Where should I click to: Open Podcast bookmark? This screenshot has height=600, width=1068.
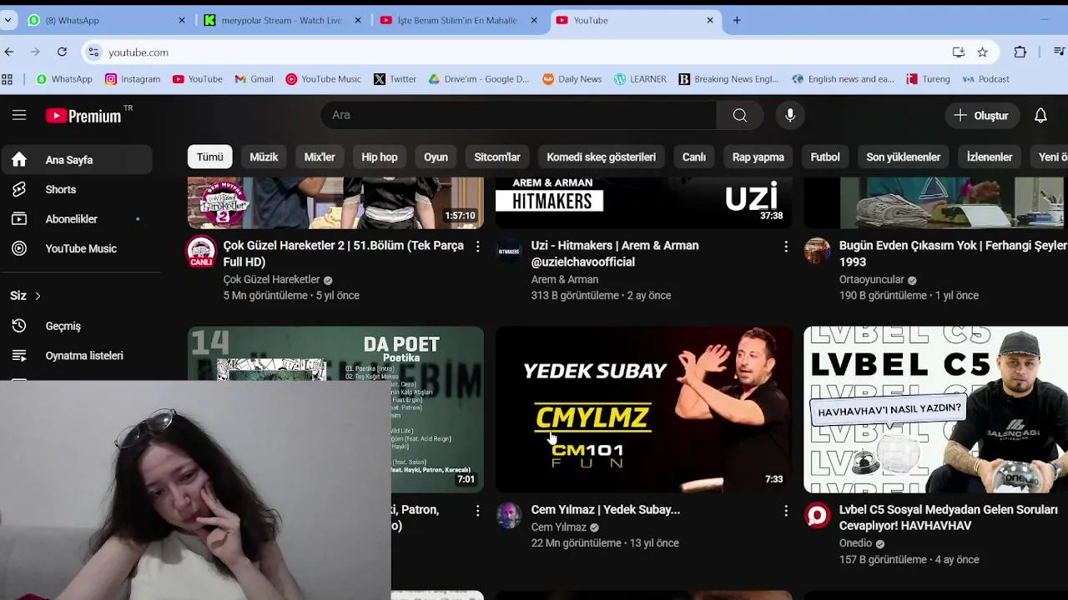click(985, 79)
